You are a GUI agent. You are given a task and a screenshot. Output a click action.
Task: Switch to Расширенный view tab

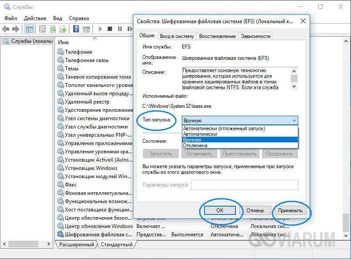point(77,245)
